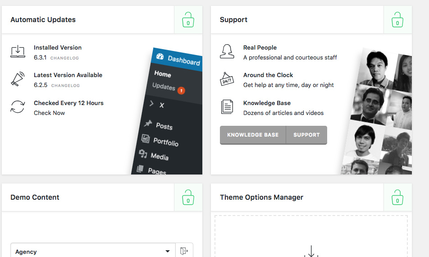Click the Real People person icon
Image resolution: width=429 pixels, height=257 pixels.
(227, 52)
